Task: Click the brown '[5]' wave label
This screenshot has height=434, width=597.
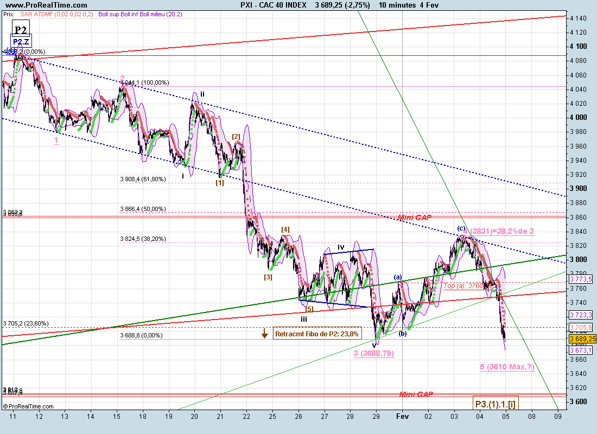Action: [x=309, y=309]
